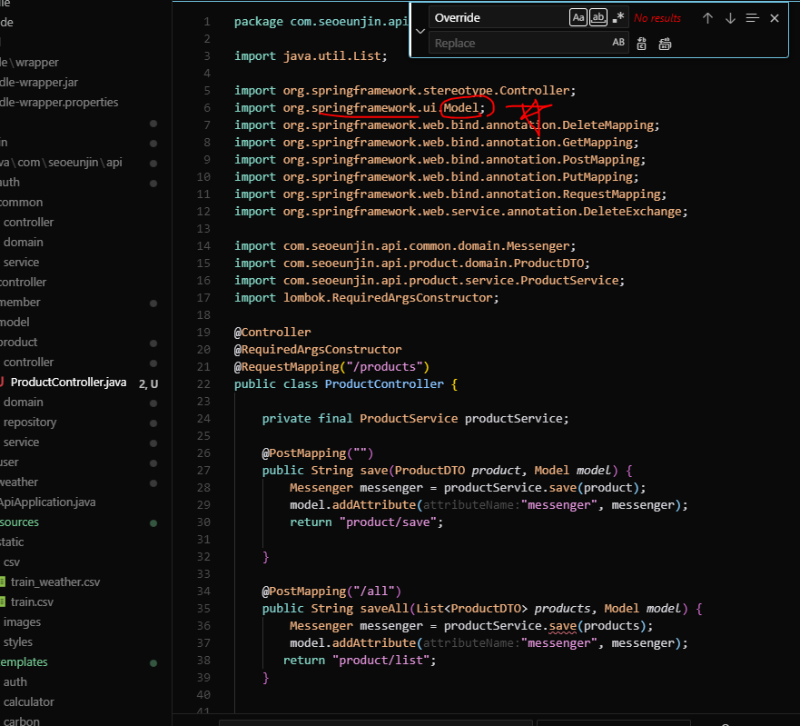The height and width of the screenshot is (726, 800).
Task: Go to previous match arrow
Action: coord(707,18)
